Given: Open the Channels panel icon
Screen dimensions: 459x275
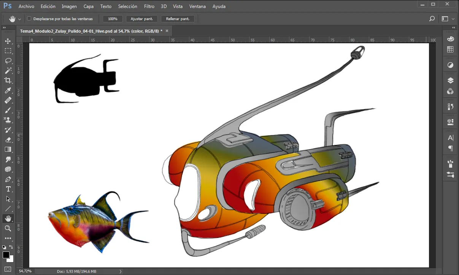Looking at the screenshot, I should (x=450, y=91).
